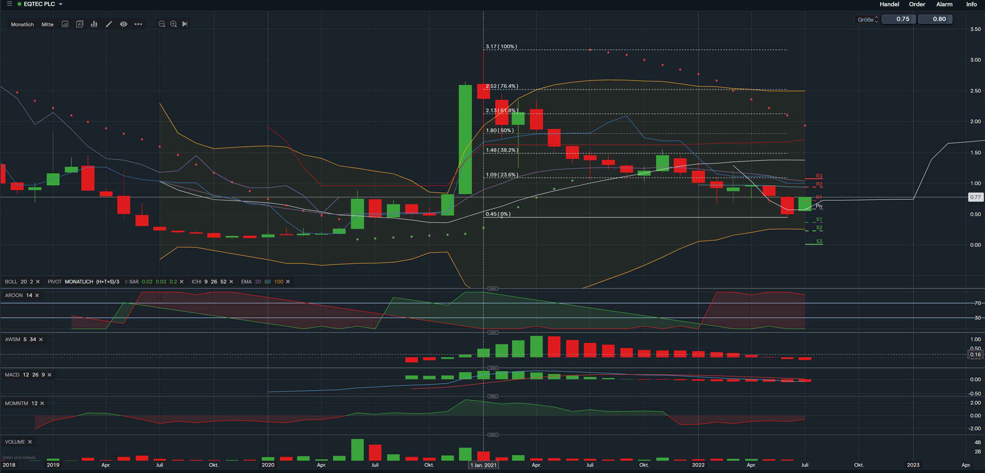Toggle chart visibility with the eye icon
This screenshot has width=985, height=473.
coord(123,24)
